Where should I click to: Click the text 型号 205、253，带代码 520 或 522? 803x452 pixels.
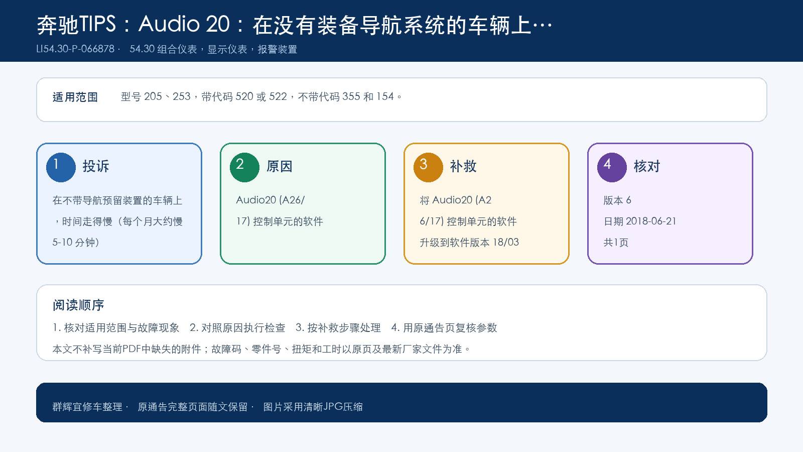[204, 96]
